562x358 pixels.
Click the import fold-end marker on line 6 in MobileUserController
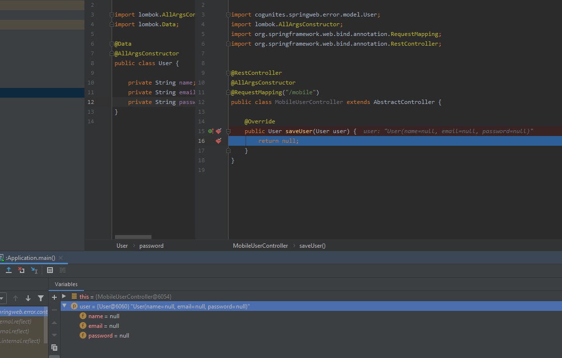[x=228, y=44]
